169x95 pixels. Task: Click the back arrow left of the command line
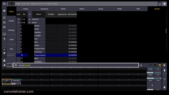click(4, 65)
